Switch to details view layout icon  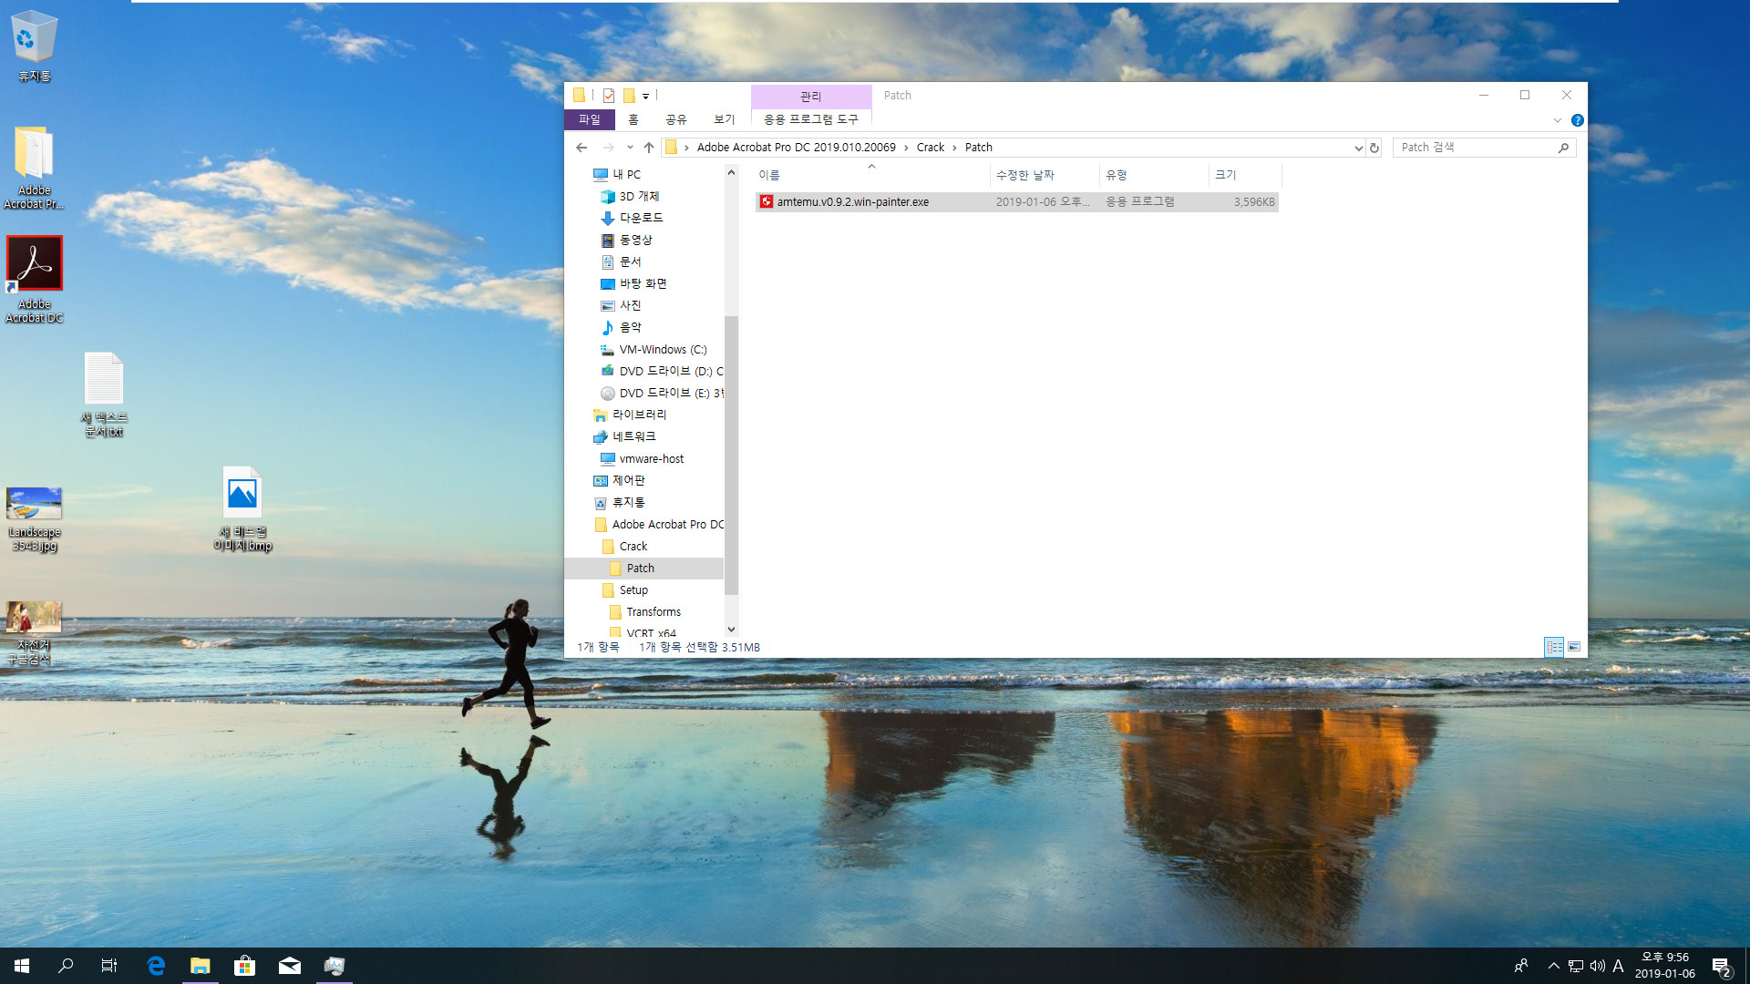tap(1554, 647)
